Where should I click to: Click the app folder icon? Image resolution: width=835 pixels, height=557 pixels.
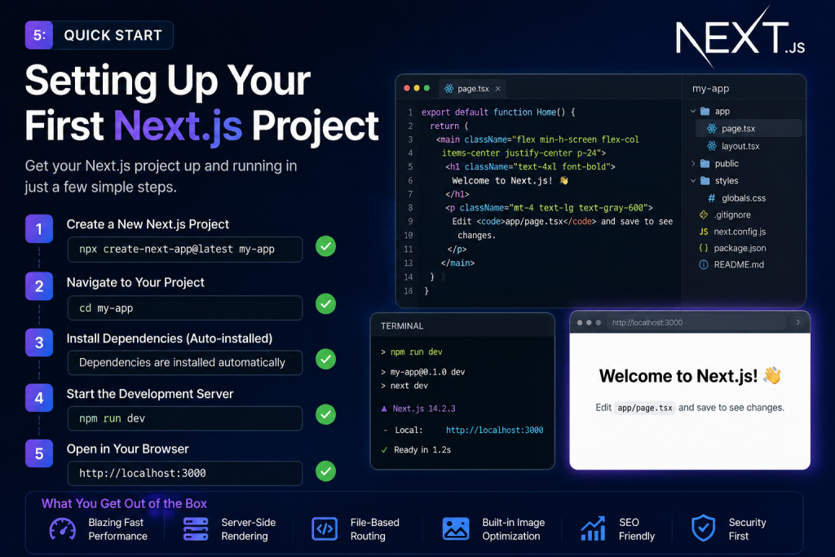tap(705, 111)
